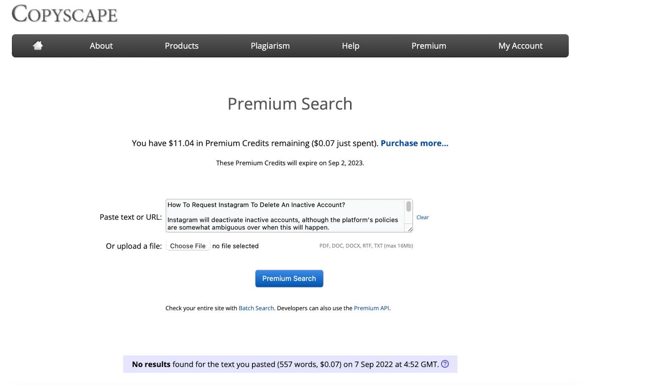Open the Batch Search link

pos(256,308)
